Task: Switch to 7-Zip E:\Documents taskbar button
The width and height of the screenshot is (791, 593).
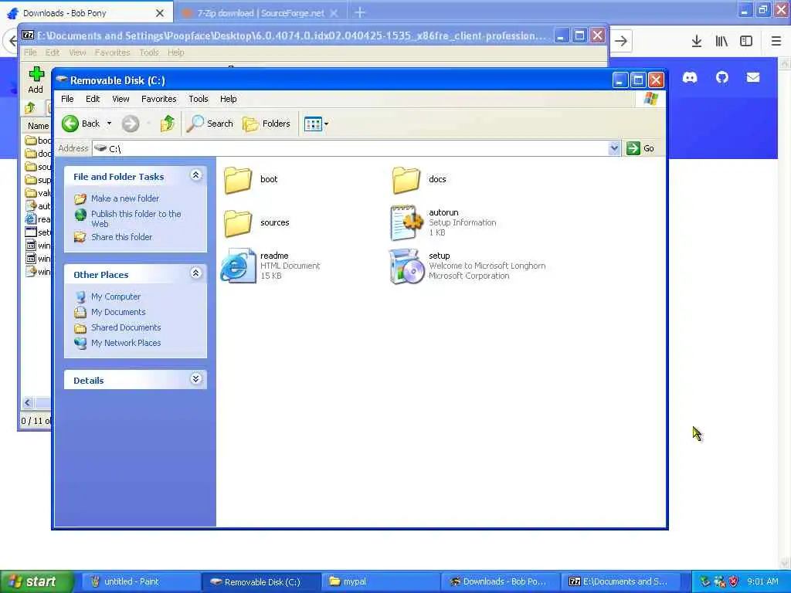Action: (x=620, y=581)
